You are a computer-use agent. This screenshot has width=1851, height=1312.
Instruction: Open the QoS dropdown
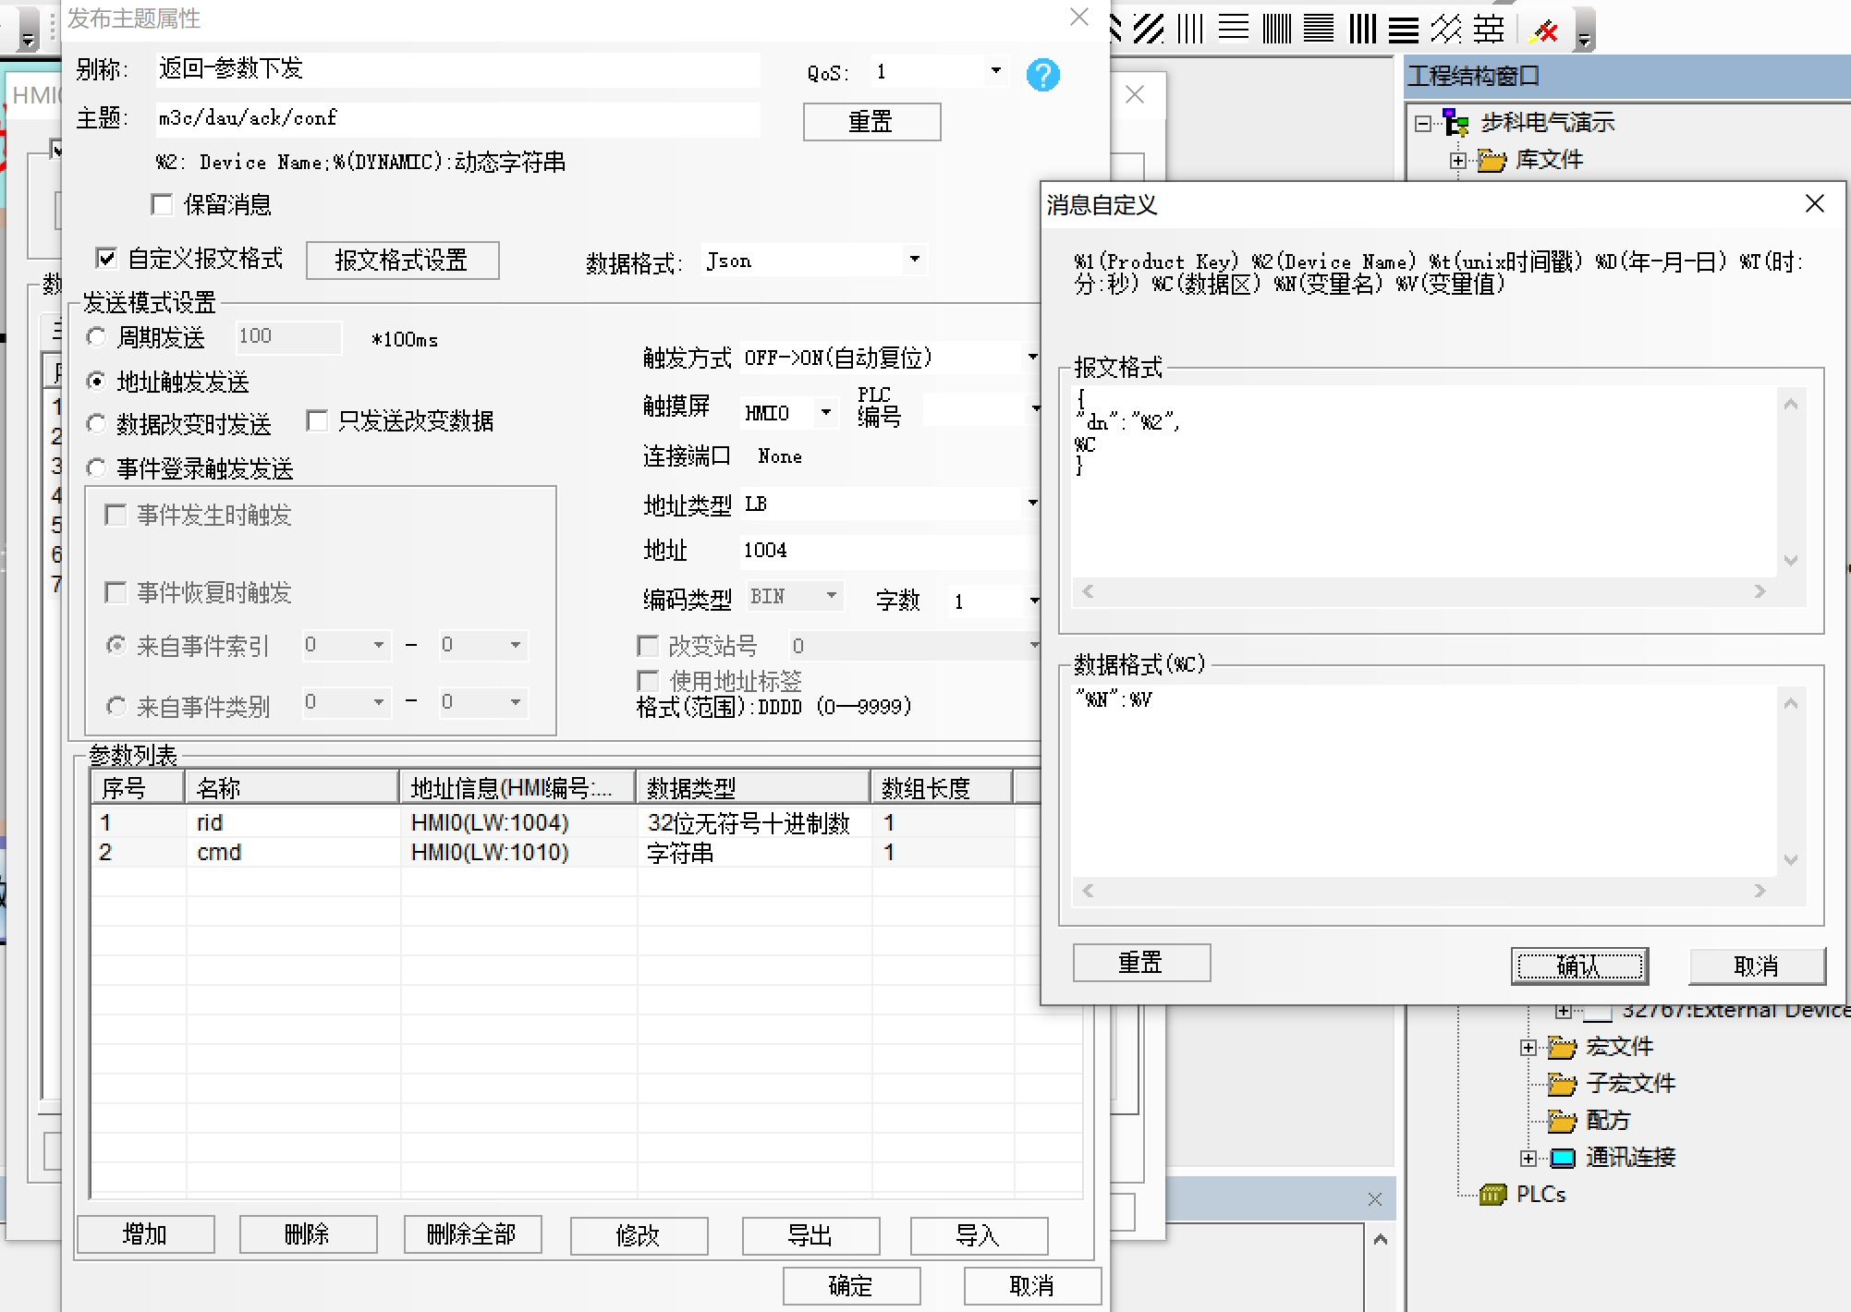[x=996, y=70]
